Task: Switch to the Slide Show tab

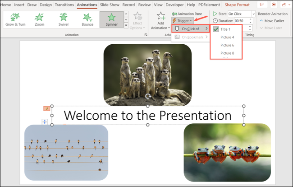Action: (x=110, y=5)
